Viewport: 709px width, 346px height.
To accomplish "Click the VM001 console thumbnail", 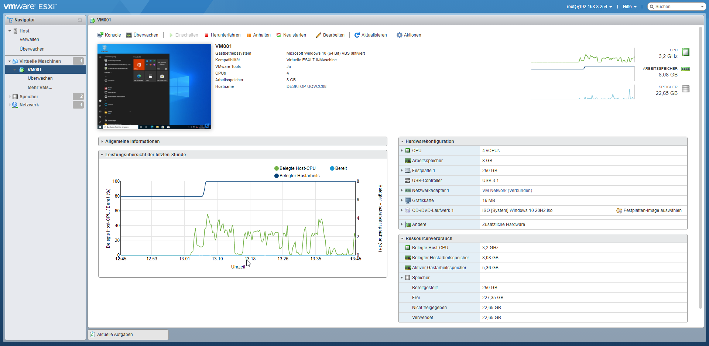I will (154, 86).
